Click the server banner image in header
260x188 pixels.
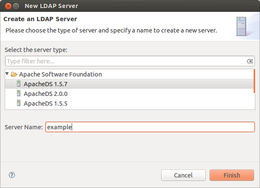[x=243, y=26]
